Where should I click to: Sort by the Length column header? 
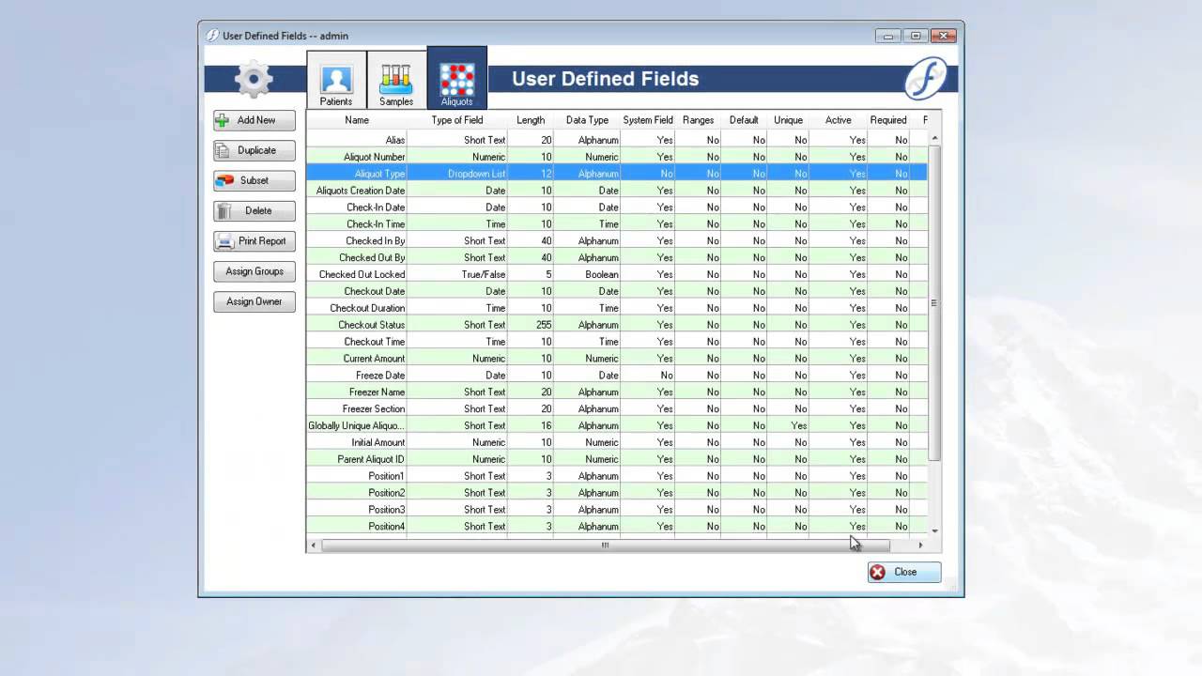point(531,120)
